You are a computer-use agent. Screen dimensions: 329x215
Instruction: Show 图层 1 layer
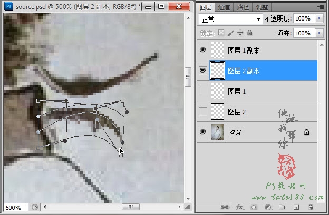[202, 91]
